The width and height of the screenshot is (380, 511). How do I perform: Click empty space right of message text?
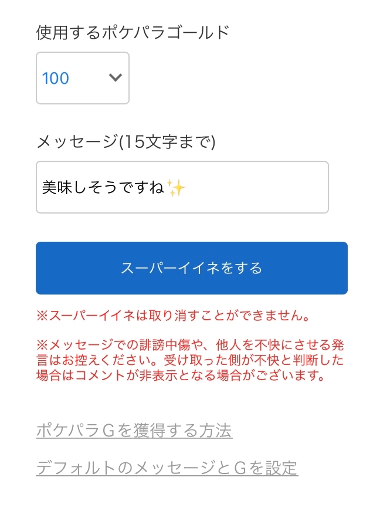258,188
